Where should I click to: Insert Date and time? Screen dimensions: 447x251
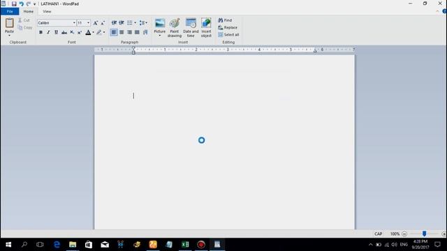point(191,28)
